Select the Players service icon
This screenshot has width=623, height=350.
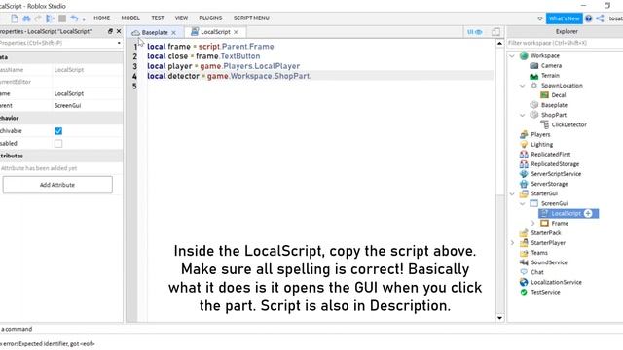524,134
